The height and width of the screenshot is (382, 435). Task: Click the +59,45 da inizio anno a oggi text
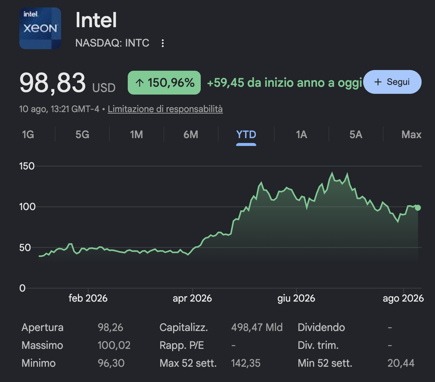(x=285, y=83)
